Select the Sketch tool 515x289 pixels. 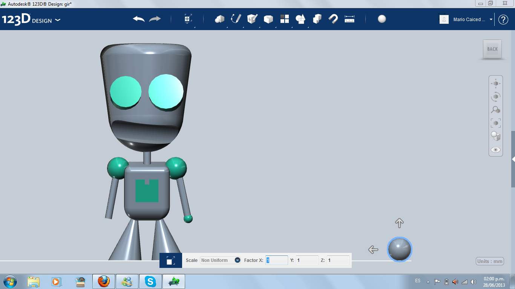(236, 19)
